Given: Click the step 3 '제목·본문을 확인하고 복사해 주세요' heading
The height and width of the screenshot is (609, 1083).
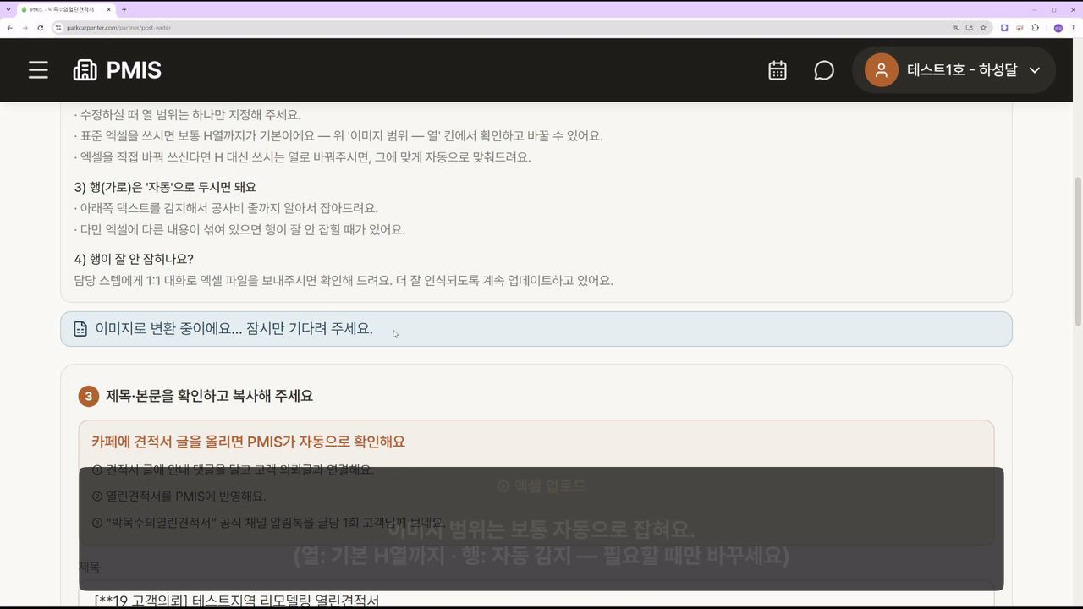Looking at the screenshot, I should 209,396.
